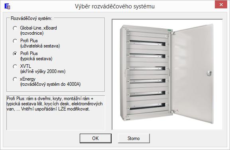This screenshot has height=150, width=230.
Task: Click the door lock handle in image
Action: point(209,73)
